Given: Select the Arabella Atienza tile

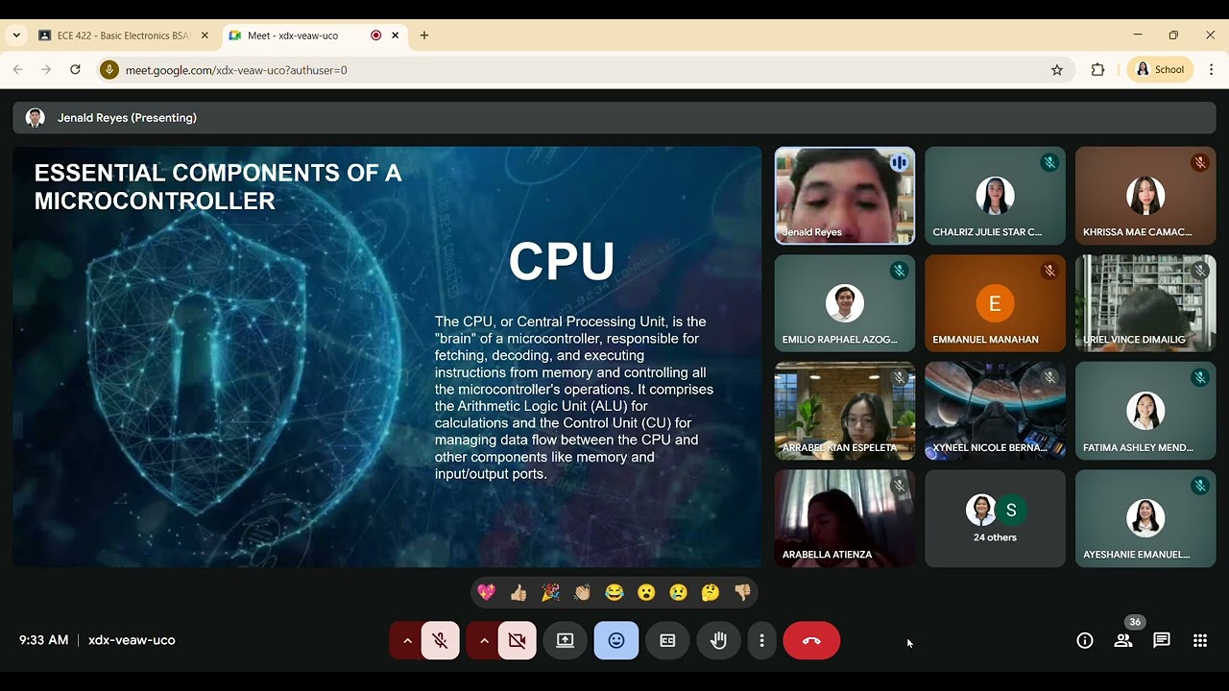Looking at the screenshot, I should [x=845, y=518].
